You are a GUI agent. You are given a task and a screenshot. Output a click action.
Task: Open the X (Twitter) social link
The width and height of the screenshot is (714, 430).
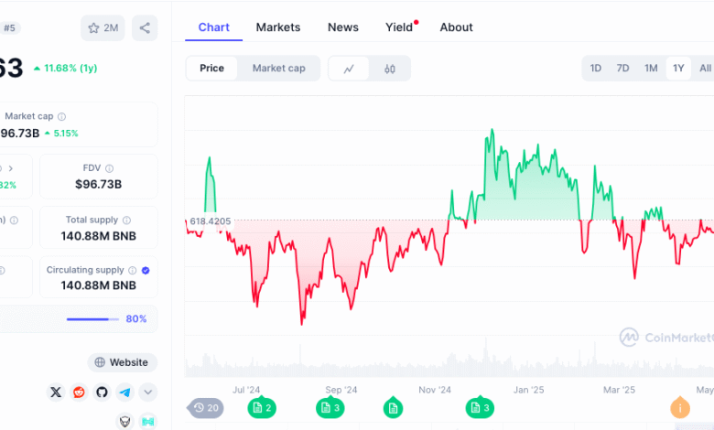coord(56,392)
